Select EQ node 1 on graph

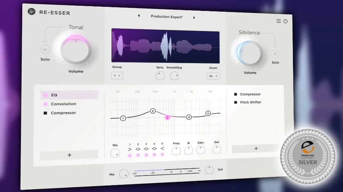pos(123,118)
